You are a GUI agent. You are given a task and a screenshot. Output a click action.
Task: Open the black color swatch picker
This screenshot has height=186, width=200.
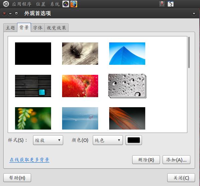[x=134, y=140]
